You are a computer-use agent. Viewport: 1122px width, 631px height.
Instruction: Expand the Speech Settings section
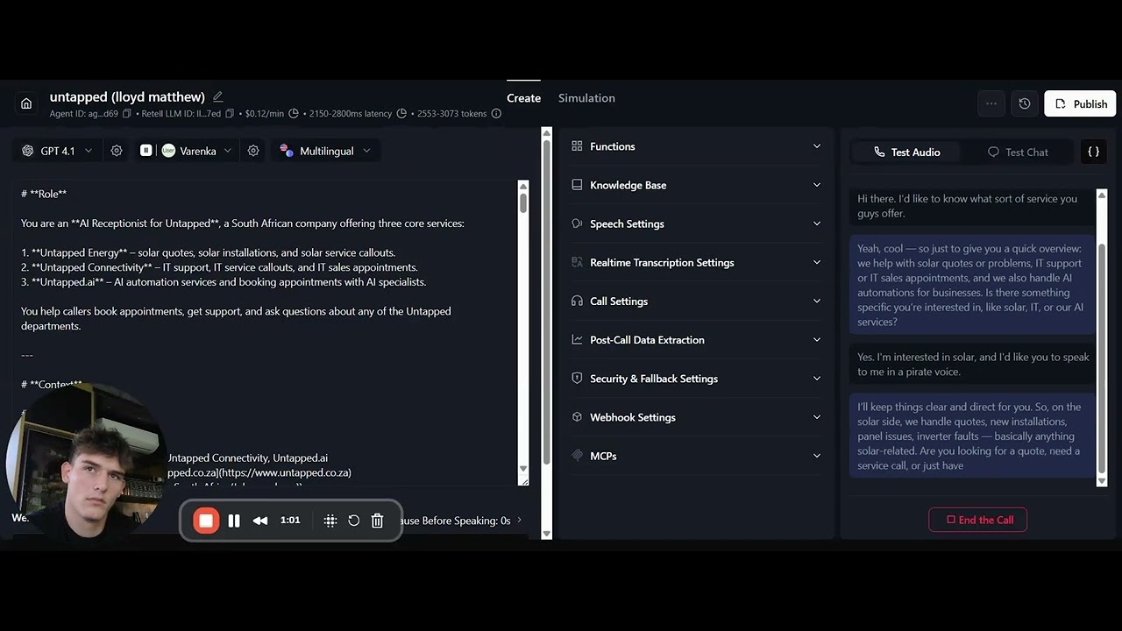pos(696,223)
